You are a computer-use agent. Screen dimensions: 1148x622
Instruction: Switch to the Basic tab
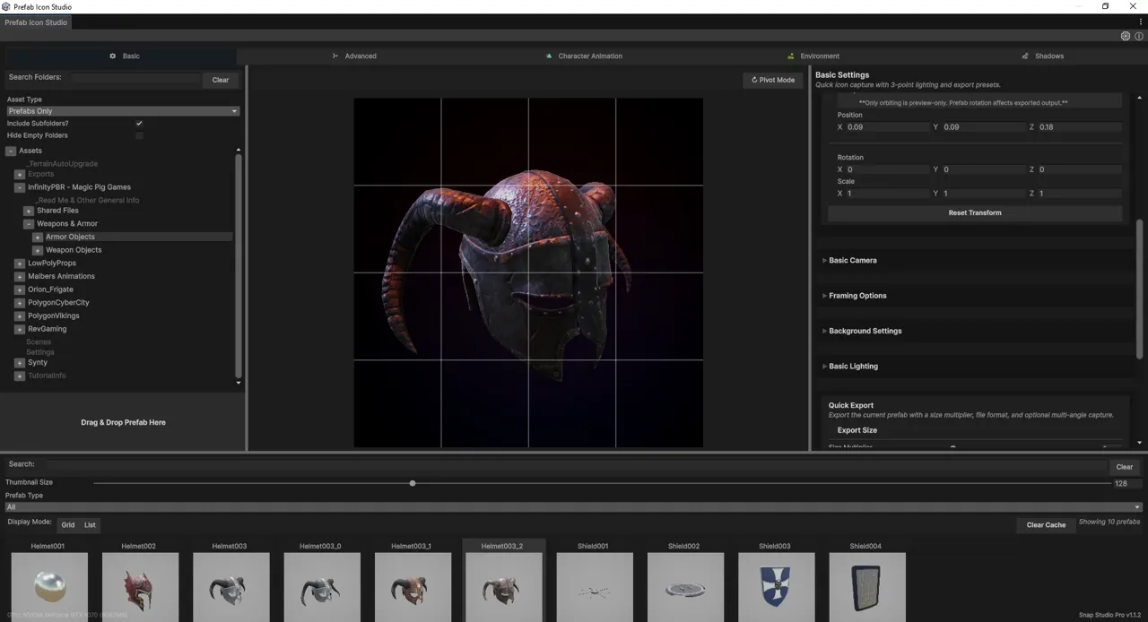[x=125, y=56]
